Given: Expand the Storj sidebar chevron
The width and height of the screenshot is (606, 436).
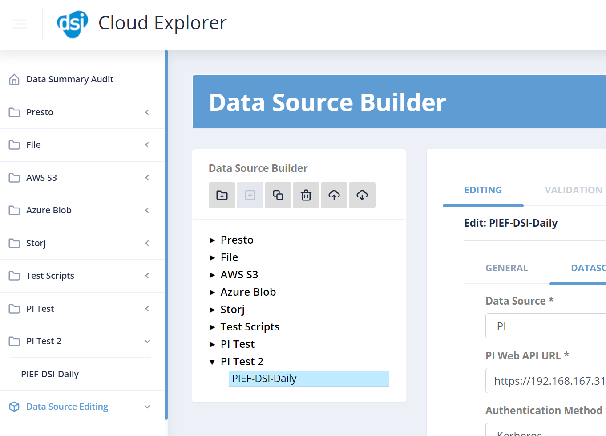Looking at the screenshot, I should tap(147, 243).
